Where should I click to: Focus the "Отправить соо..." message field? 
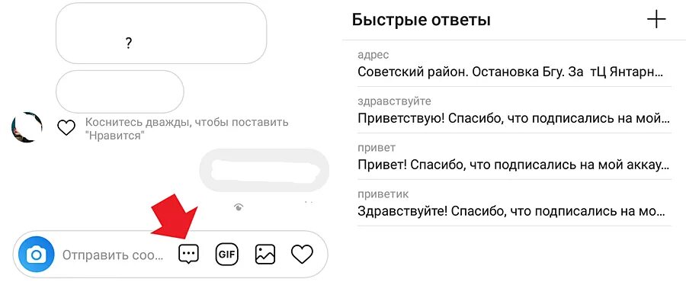113,255
